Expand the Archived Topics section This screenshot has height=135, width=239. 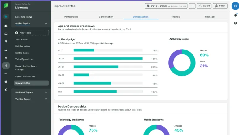tap(46, 92)
